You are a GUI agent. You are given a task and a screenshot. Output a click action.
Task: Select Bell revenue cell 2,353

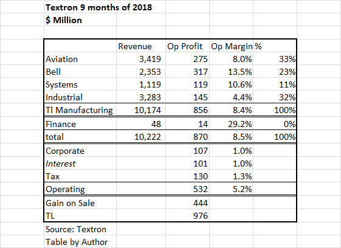pyautogui.click(x=141, y=72)
